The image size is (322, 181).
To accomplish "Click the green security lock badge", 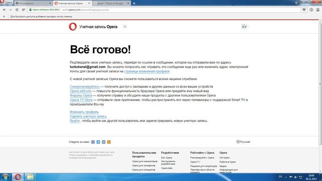I will [44, 10].
